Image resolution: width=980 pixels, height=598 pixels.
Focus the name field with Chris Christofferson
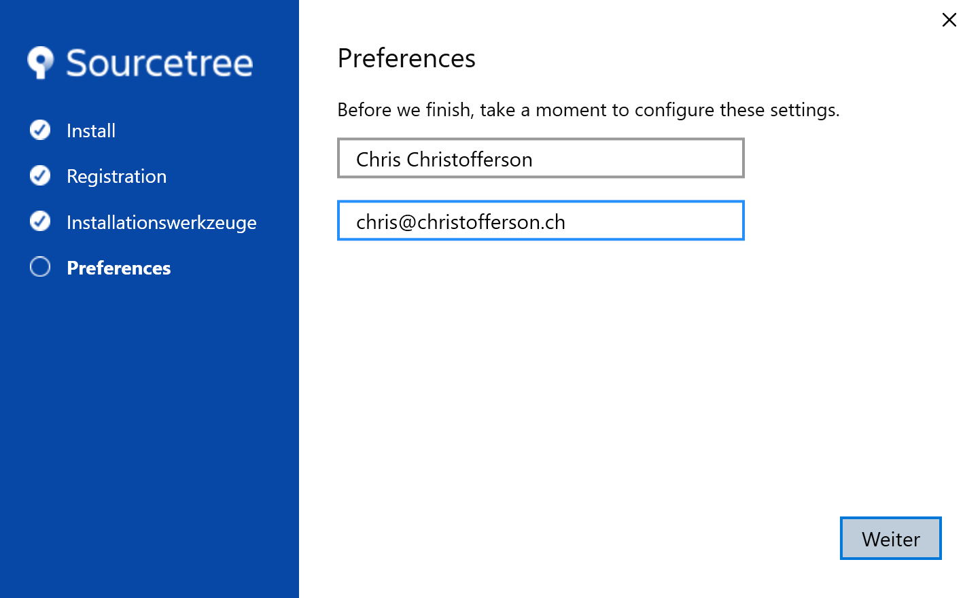(x=540, y=158)
